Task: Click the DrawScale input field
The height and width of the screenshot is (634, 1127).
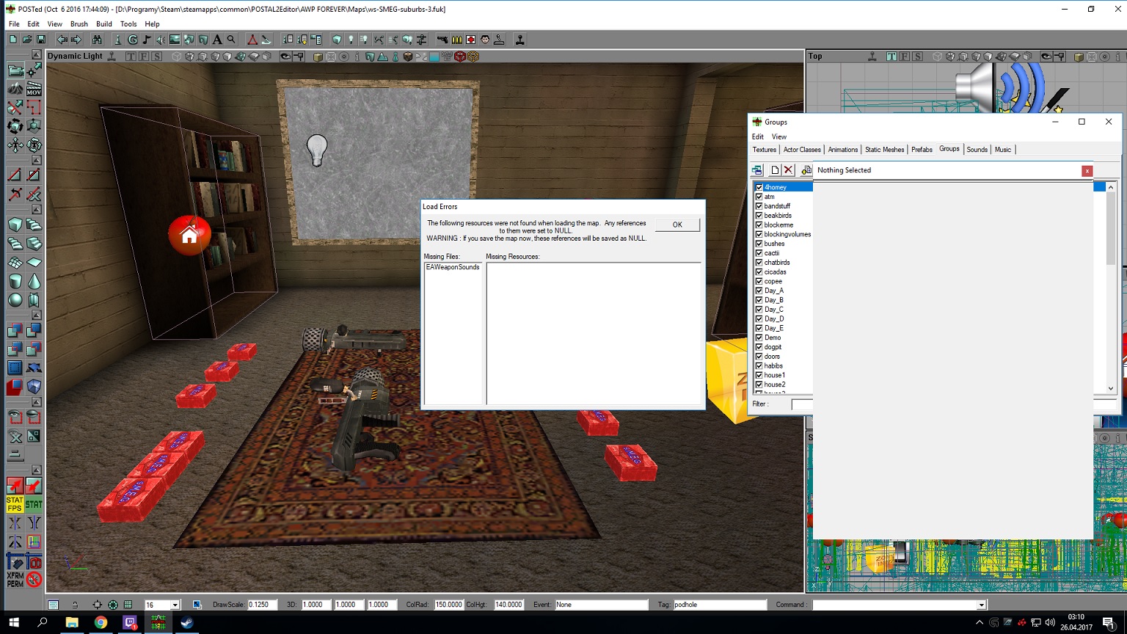Action: (x=262, y=605)
